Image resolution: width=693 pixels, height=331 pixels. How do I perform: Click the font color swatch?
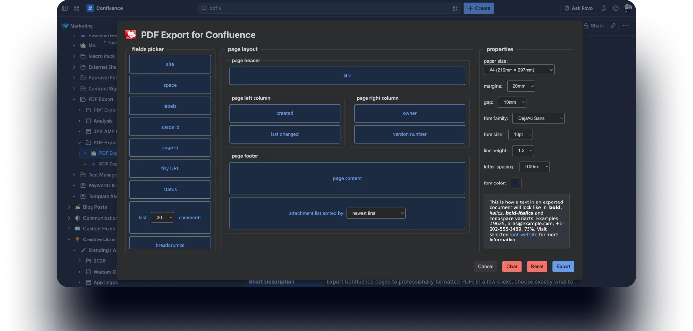[516, 183]
